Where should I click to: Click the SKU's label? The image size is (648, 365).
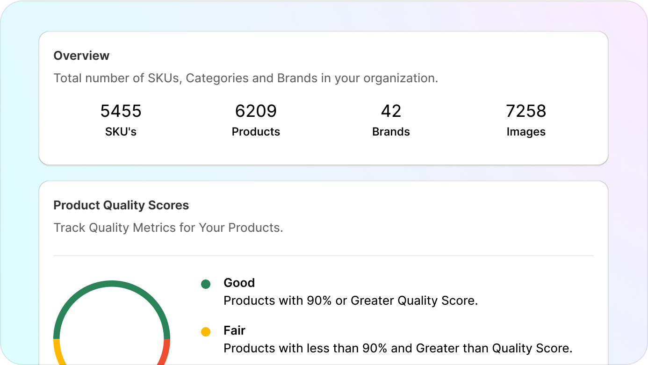pyautogui.click(x=121, y=132)
